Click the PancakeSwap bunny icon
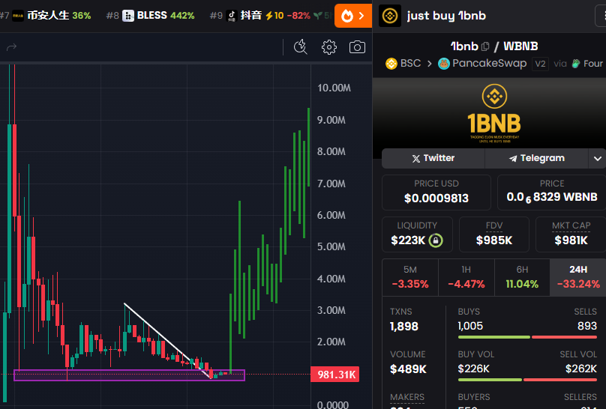 [x=444, y=64]
